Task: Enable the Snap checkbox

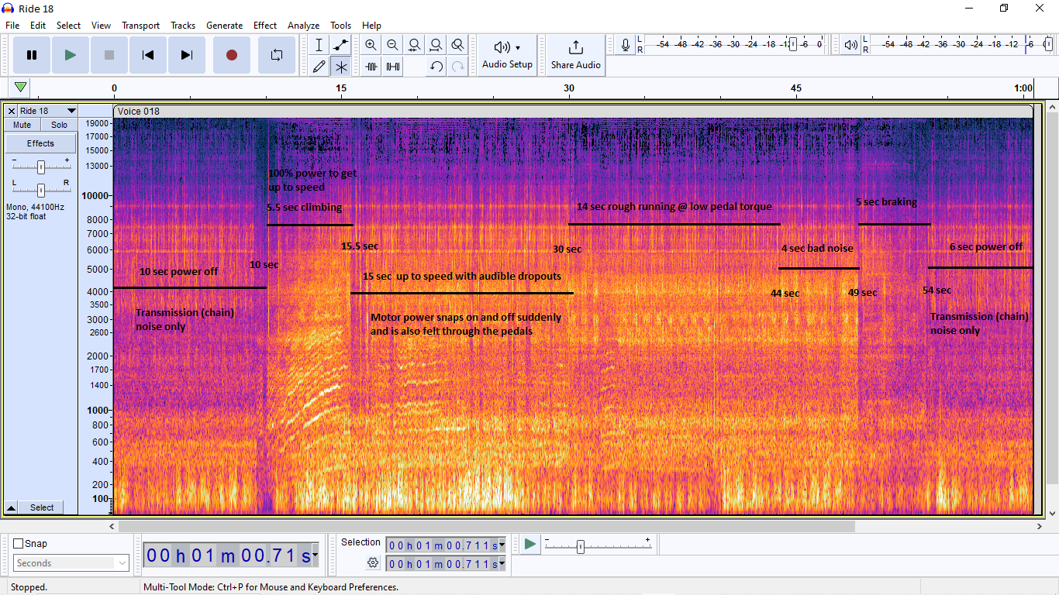Action: tap(19, 544)
